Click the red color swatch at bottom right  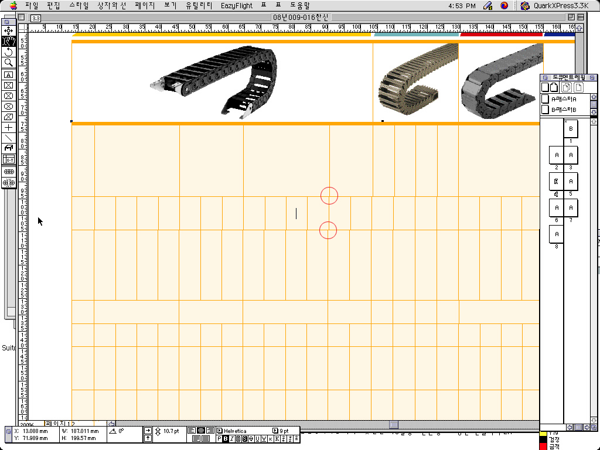[543, 446]
